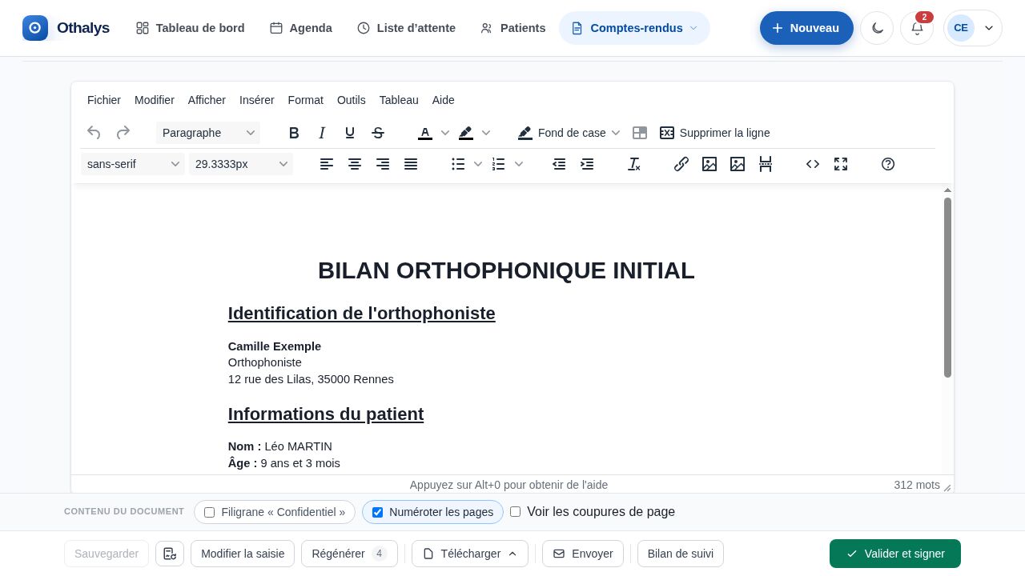
Task: Redo the last undone edit
Action: (123, 133)
